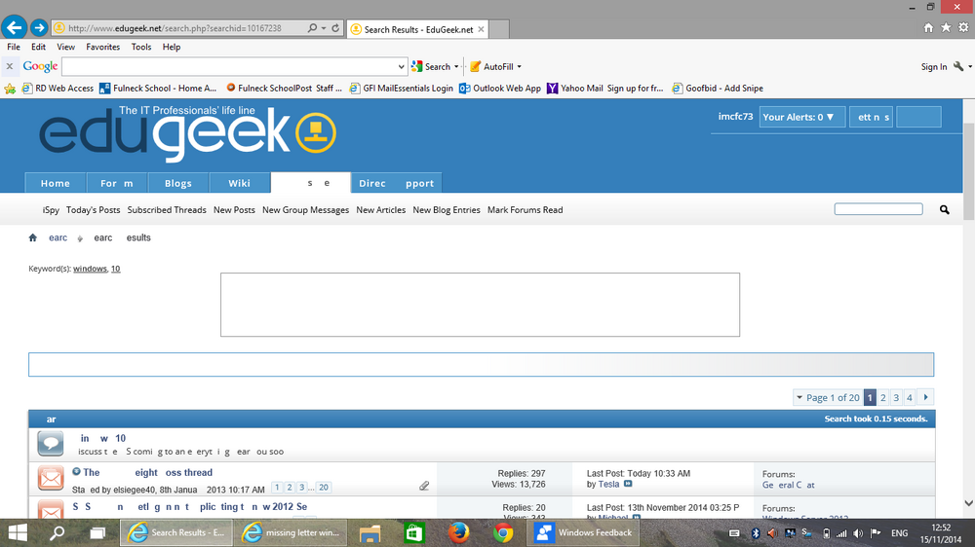Open the View menu
Viewport: 975px width, 547px height.
(x=66, y=47)
